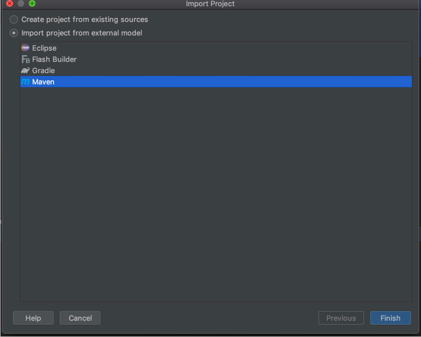Click the 'Create project from existing sources' label
Viewport: 421px width, 337px height.
click(x=85, y=19)
